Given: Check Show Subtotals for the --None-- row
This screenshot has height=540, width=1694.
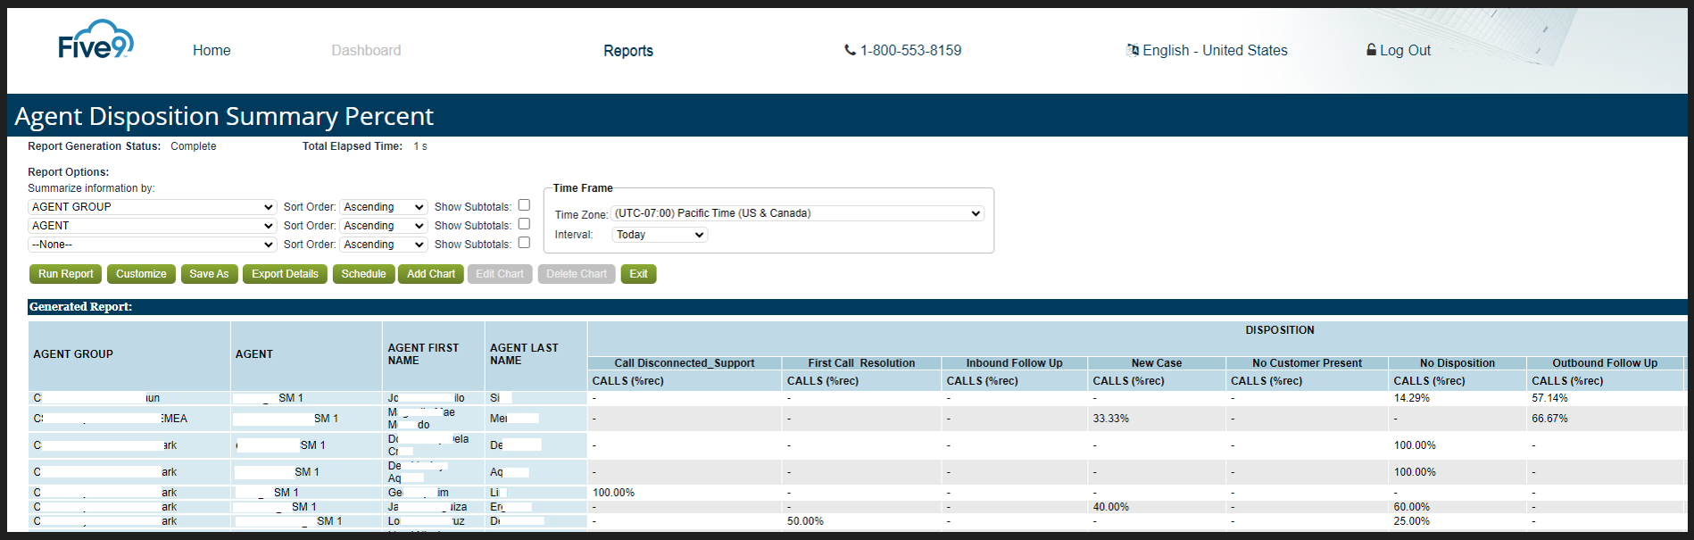Looking at the screenshot, I should 524,243.
